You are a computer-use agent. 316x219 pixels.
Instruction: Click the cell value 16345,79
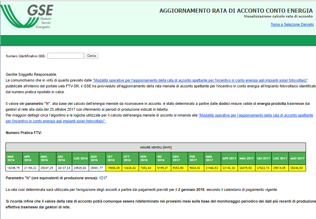(13, 168)
